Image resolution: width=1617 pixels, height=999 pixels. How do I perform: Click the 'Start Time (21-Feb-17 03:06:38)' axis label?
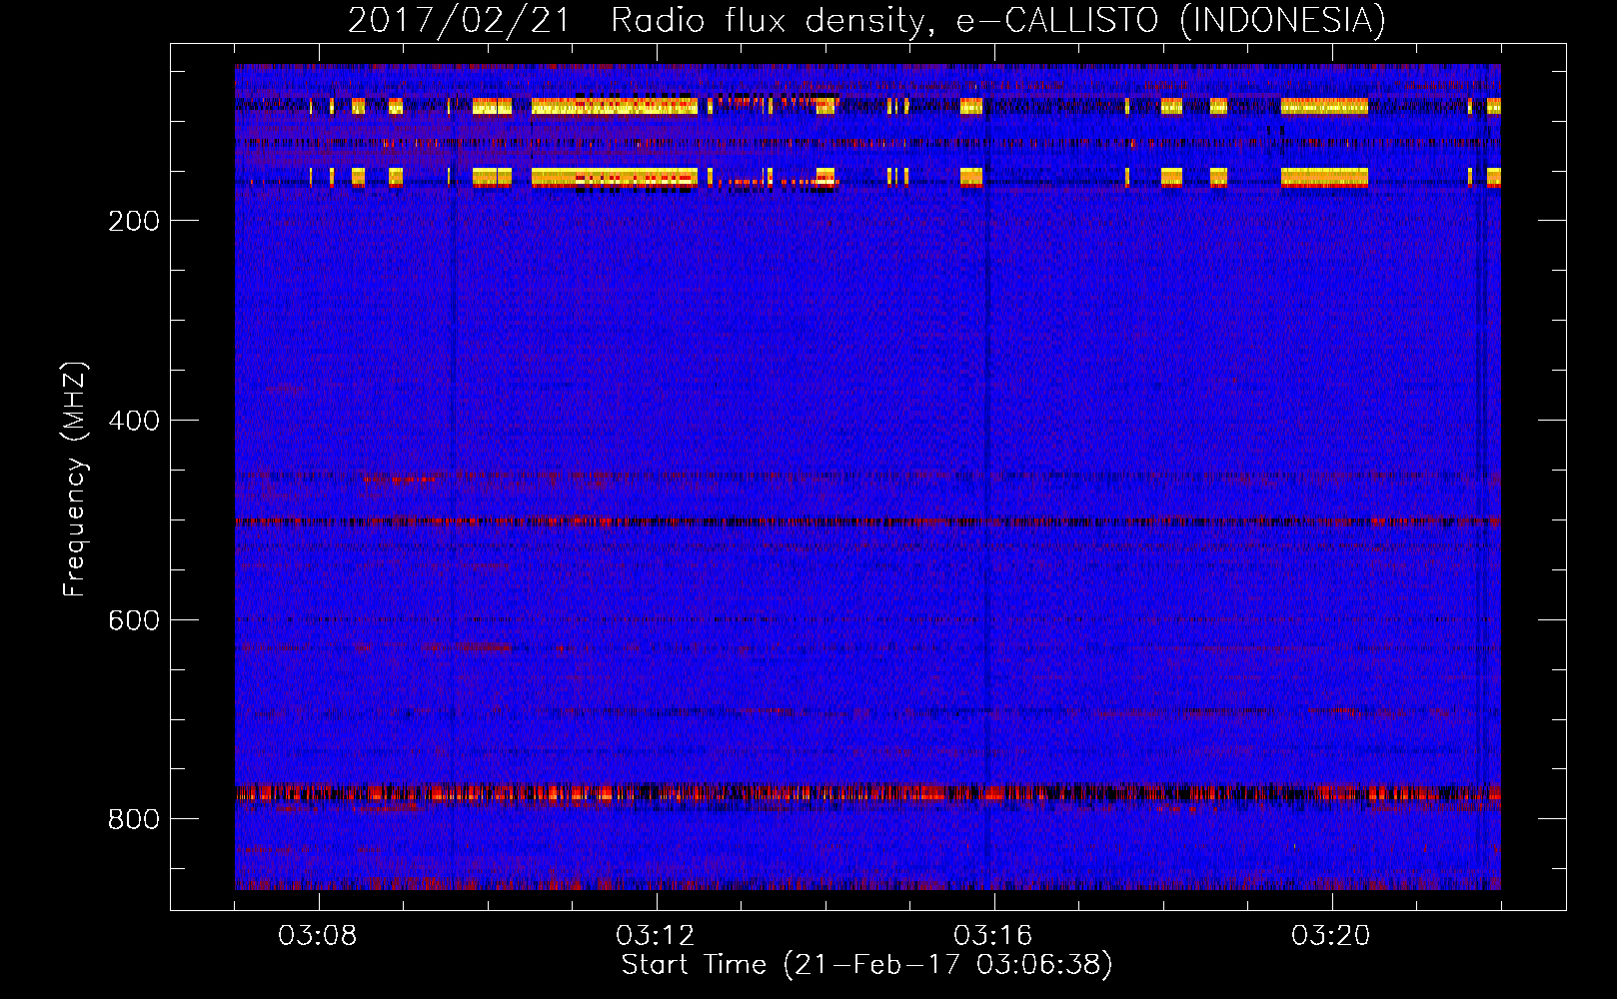(x=866, y=965)
